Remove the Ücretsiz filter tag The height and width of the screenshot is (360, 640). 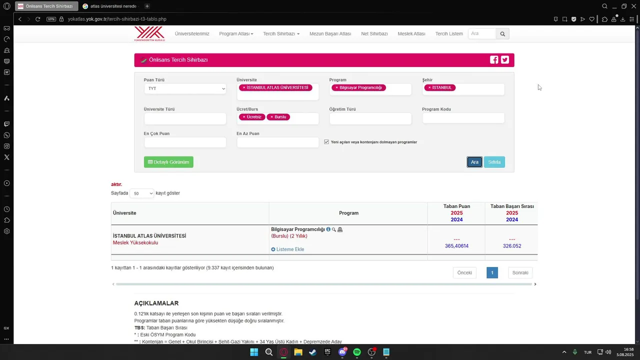(244, 117)
